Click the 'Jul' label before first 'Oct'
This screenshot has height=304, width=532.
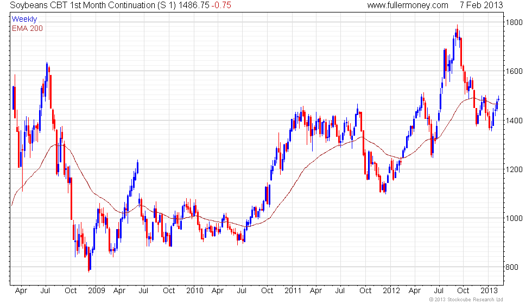click(45, 290)
